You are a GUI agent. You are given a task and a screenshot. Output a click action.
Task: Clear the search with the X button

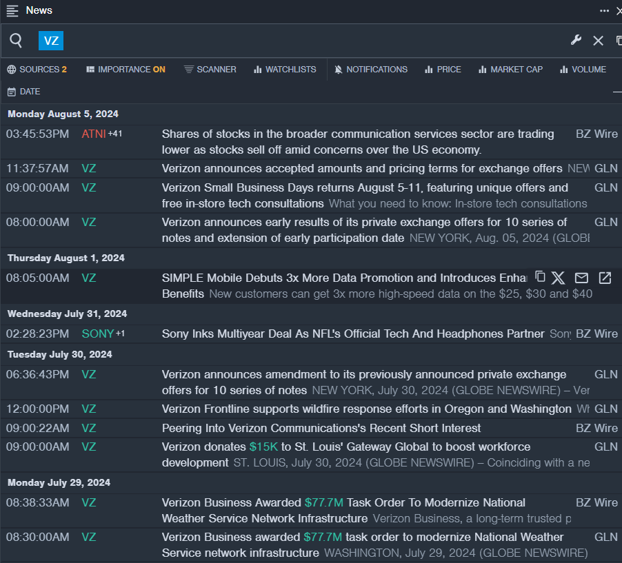(598, 41)
